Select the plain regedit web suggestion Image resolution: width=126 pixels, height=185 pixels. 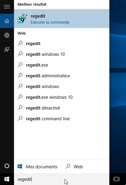click(62, 44)
